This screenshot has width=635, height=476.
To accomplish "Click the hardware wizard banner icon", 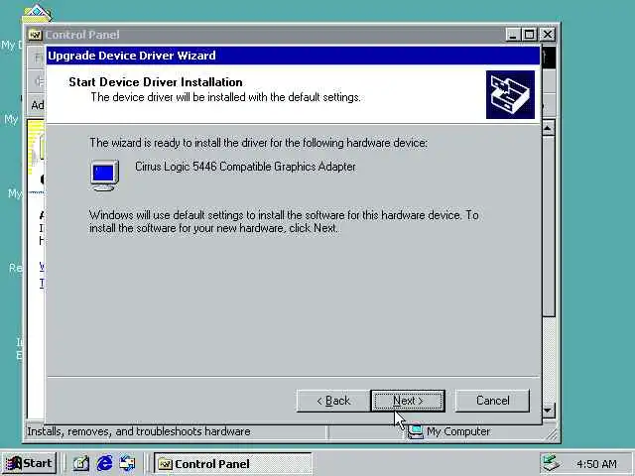I will tap(510, 95).
